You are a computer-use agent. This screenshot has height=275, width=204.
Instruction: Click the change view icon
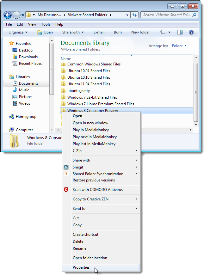[162, 32]
